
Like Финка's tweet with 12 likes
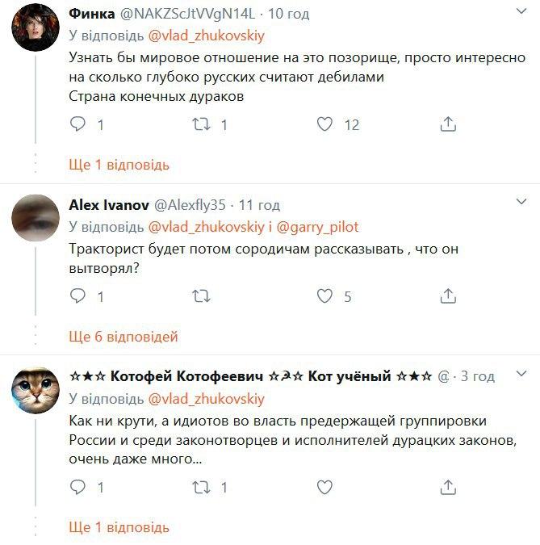324,124
